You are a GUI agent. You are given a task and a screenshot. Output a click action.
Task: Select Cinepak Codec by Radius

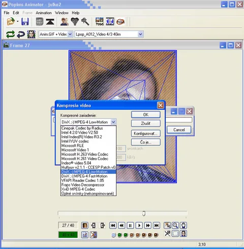[x=88, y=128]
